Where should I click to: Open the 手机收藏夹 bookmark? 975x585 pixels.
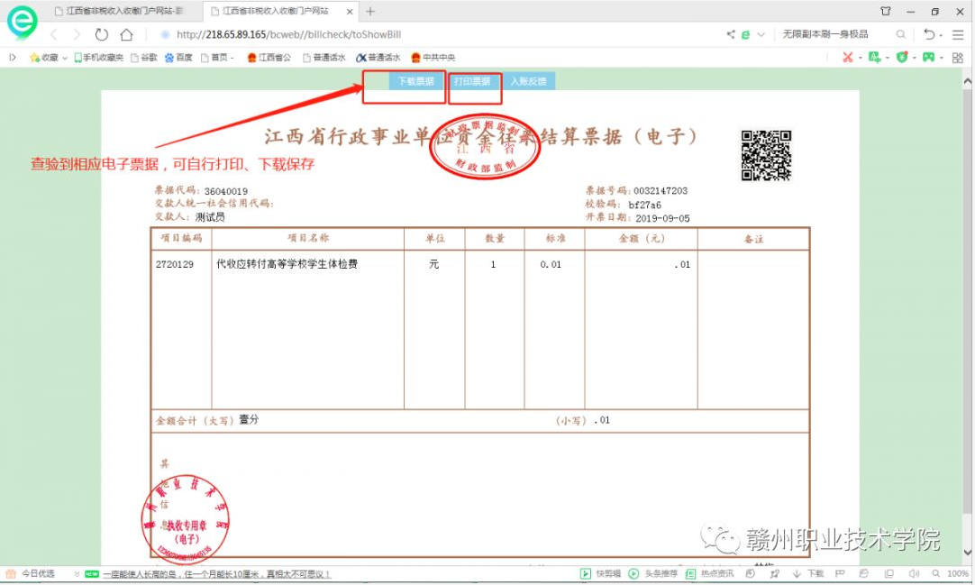99,58
